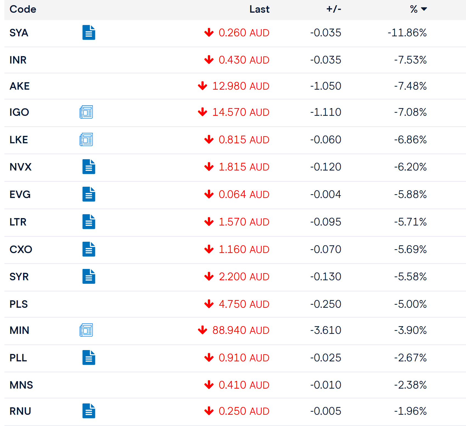Open the IGO news article icon
Viewport: 466px width, 426px height.
86,112
